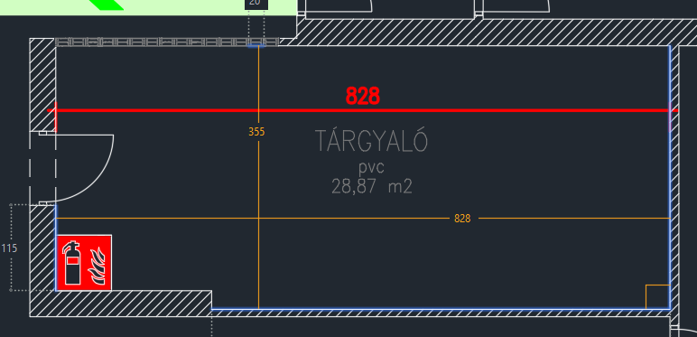This screenshot has width=697, height=337.
Task: Select the window strip in top wall
Action: [x=167, y=42]
